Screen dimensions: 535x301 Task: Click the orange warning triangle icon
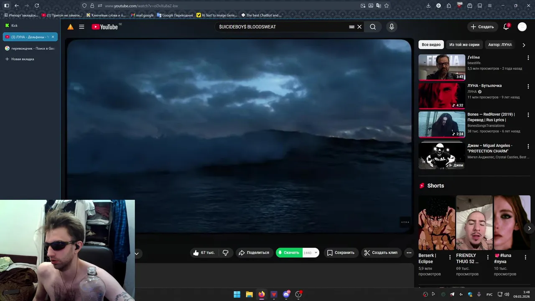click(71, 27)
